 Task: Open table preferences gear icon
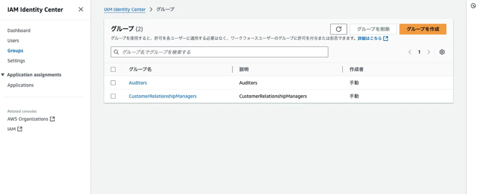point(442,52)
